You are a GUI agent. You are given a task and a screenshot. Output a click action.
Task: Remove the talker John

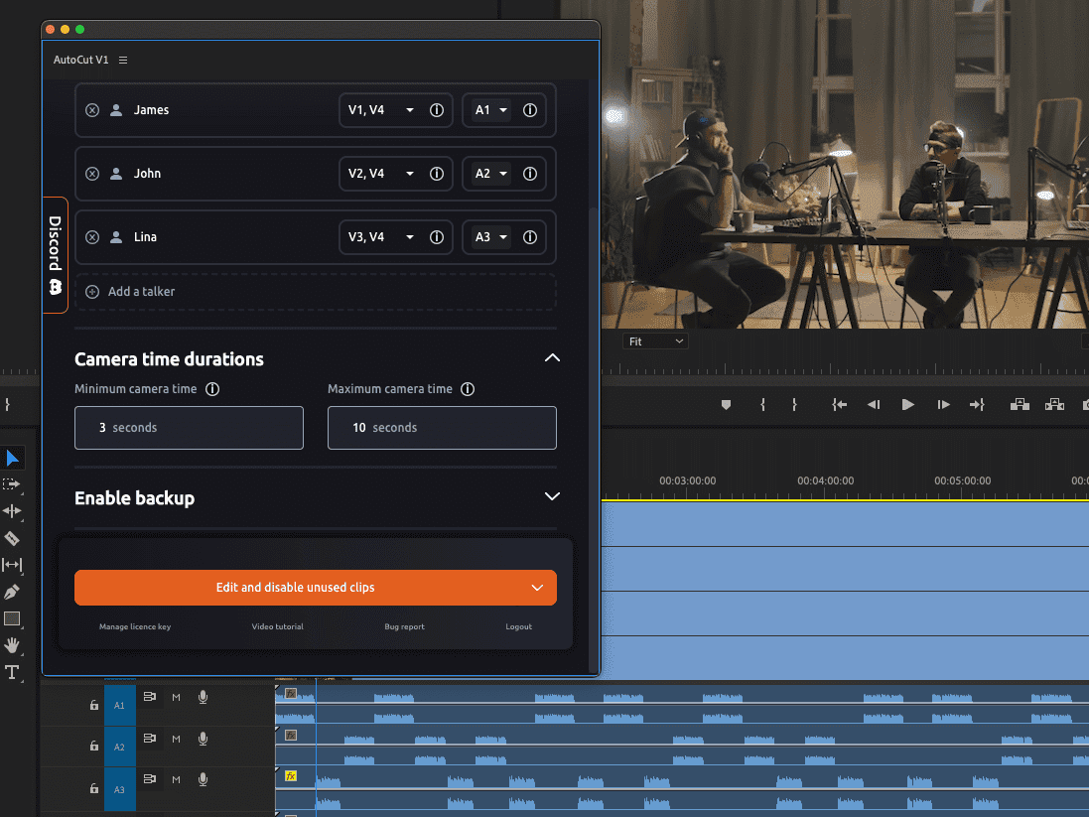point(92,174)
